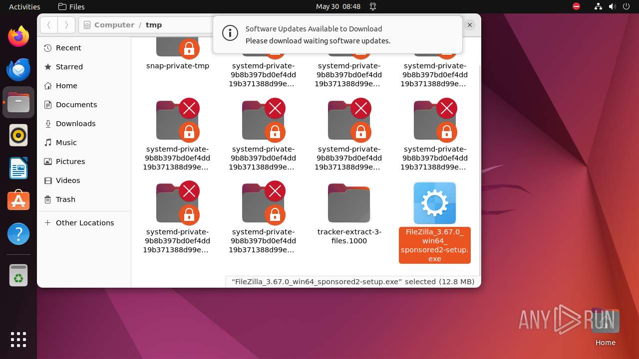
Task: Click the volume icon in top bar
Action: (x=613, y=6)
